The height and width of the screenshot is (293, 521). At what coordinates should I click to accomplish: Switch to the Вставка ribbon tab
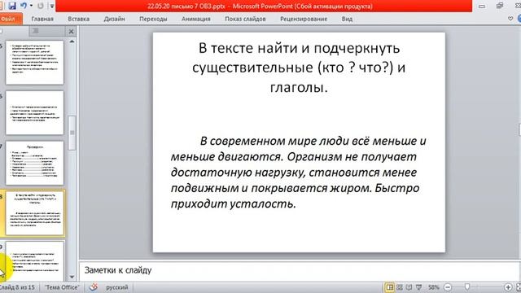(x=78, y=19)
